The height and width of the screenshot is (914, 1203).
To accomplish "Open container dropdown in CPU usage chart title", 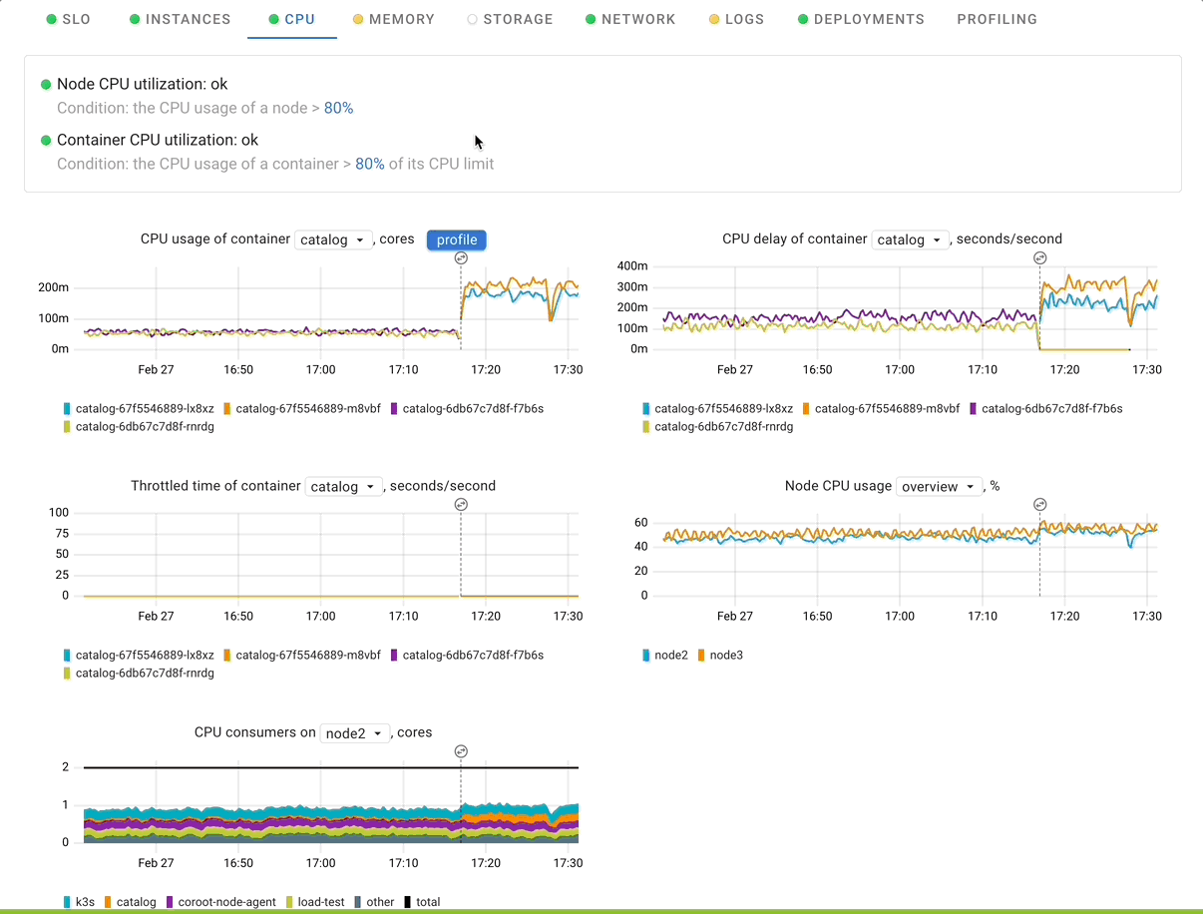I will [x=333, y=239].
